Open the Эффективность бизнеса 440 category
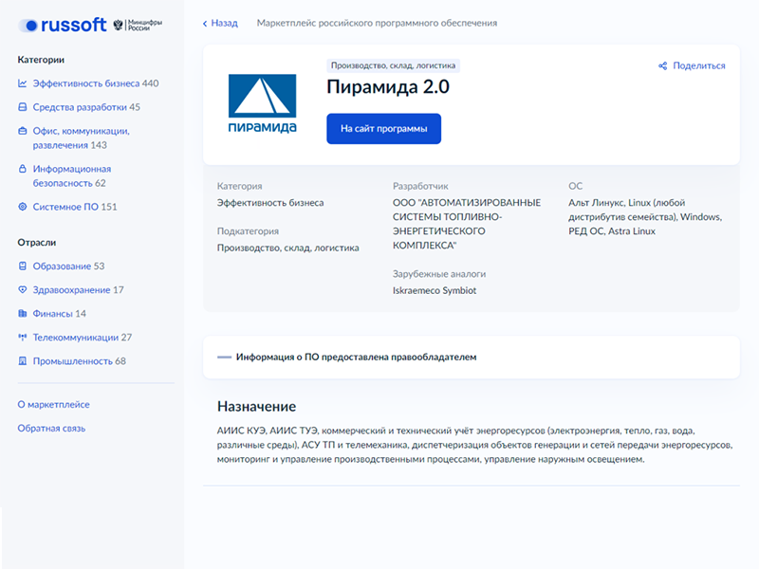The image size is (759, 569). (x=96, y=83)
